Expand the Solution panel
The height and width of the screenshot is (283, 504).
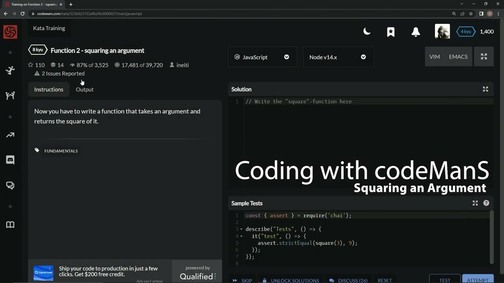tap(485, 89)
